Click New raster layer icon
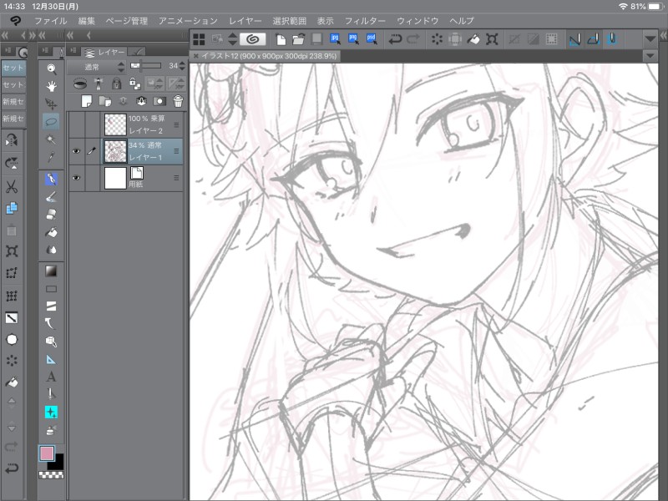This screenshot has height=501, width=668. point(87,101)
